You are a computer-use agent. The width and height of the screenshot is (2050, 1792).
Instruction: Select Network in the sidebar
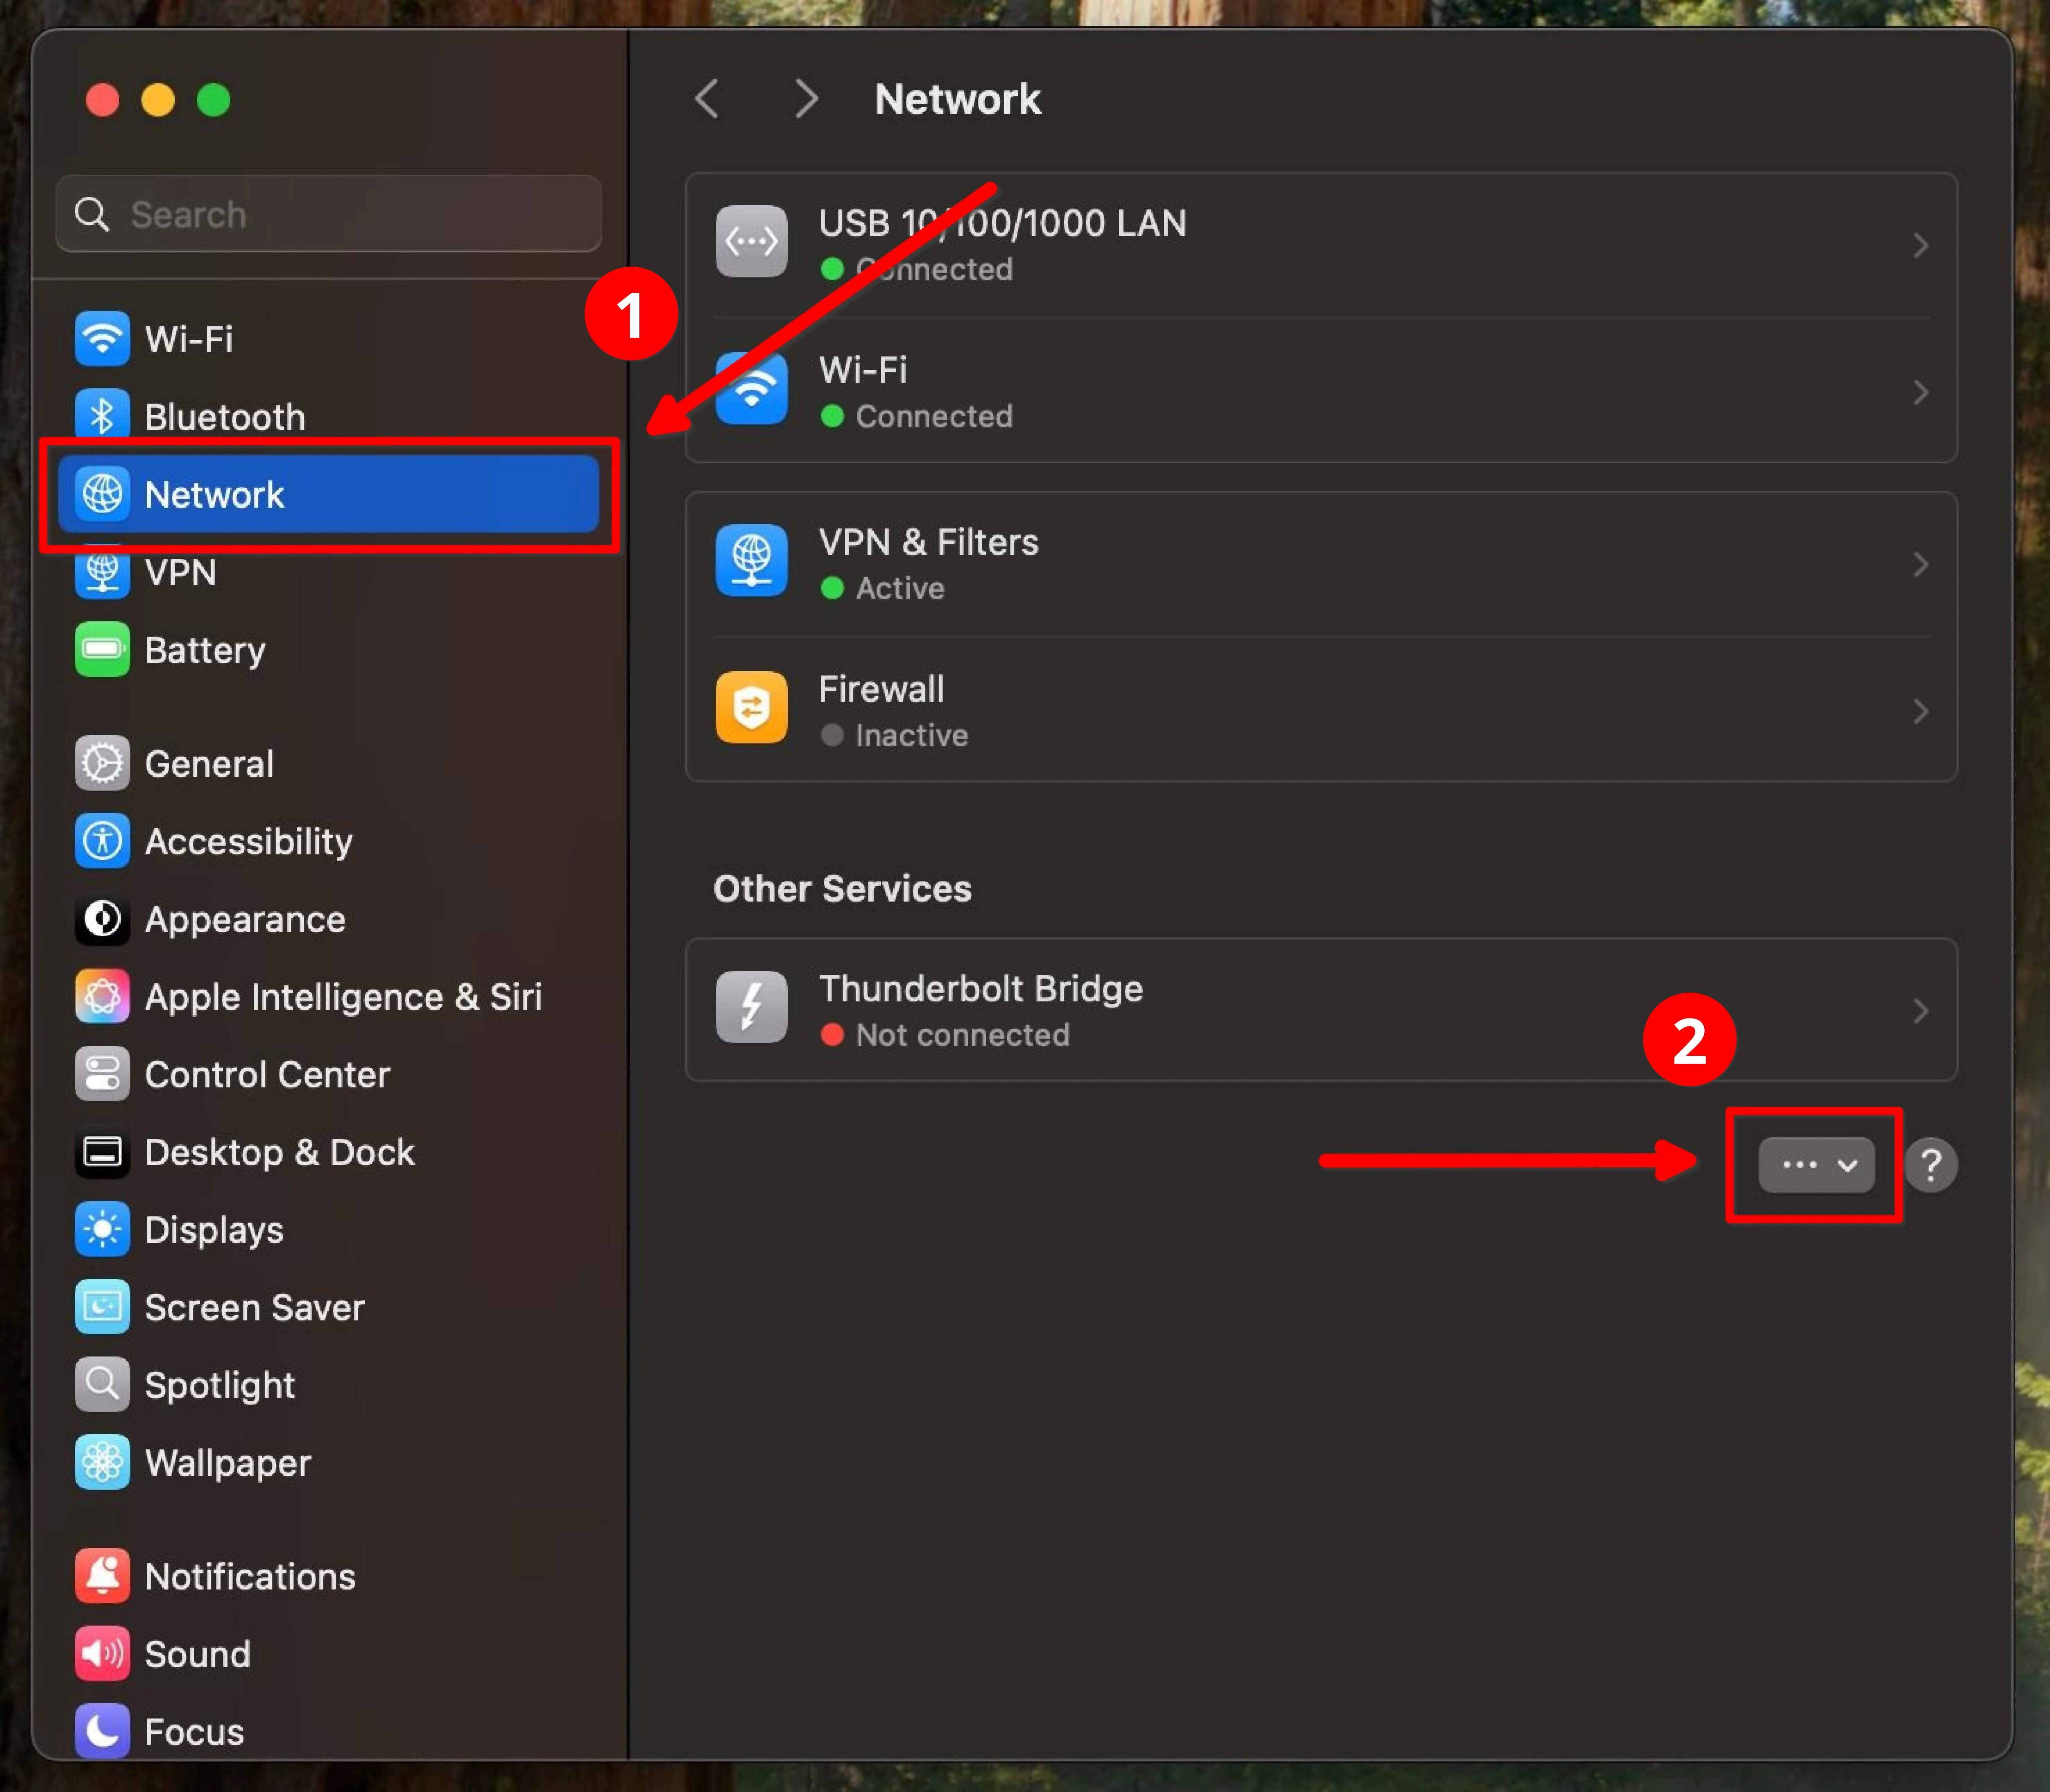[215, 494]
